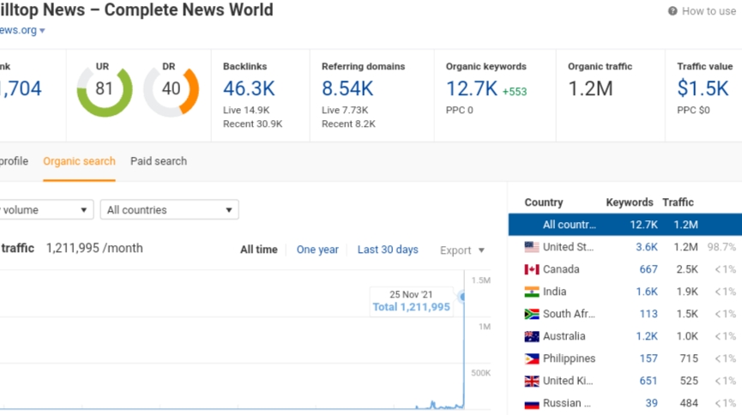Click the Philippines country name

pyautogui.click(x=570, y=358)
